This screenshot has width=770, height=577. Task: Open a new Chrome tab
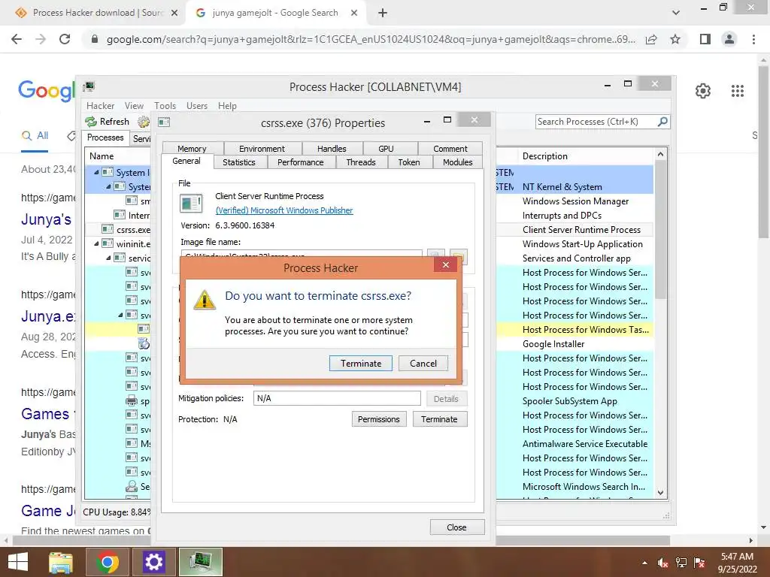point(383,14)
